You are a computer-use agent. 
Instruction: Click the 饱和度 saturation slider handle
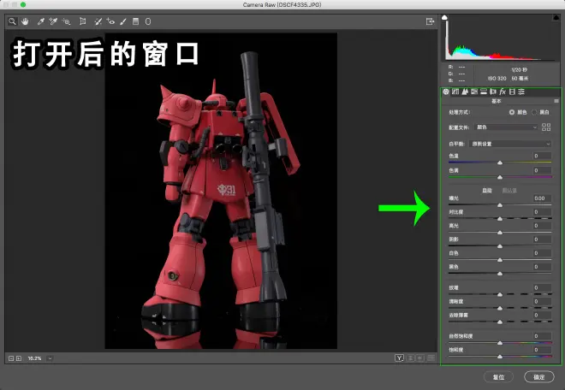pos(500,357)
